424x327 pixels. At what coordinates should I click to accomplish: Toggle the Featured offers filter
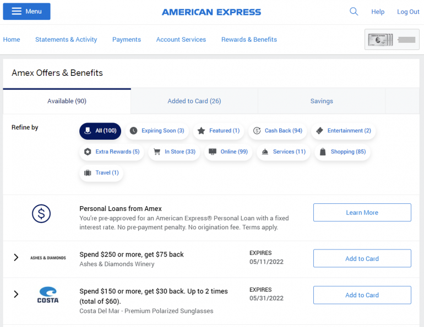218,131
